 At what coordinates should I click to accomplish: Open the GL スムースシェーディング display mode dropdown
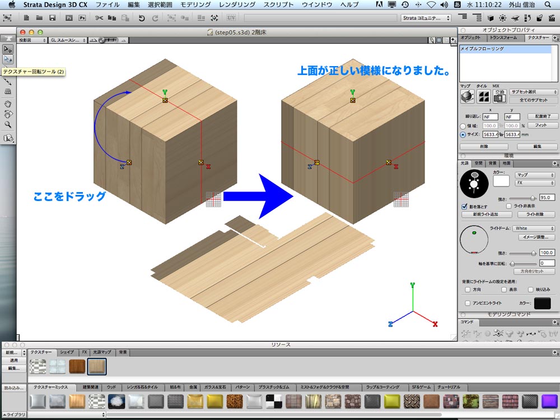pos(68,40)
